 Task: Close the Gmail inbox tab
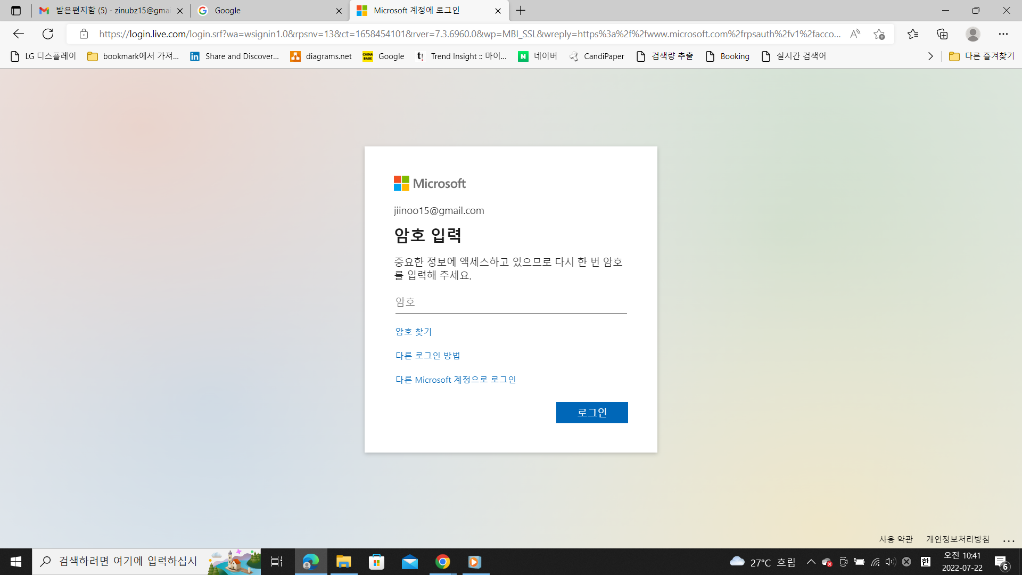click(180, 11)
